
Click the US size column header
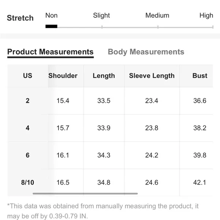[28, 76]
